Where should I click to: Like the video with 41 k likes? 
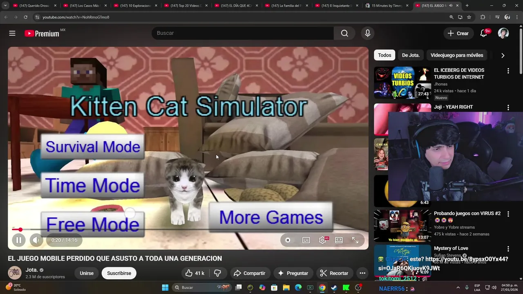point(194,273)
